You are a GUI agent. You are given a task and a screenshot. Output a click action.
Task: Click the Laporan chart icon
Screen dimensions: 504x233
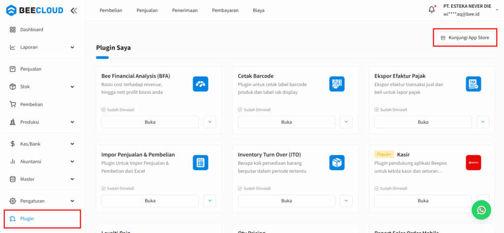click(x=12, y=47)
